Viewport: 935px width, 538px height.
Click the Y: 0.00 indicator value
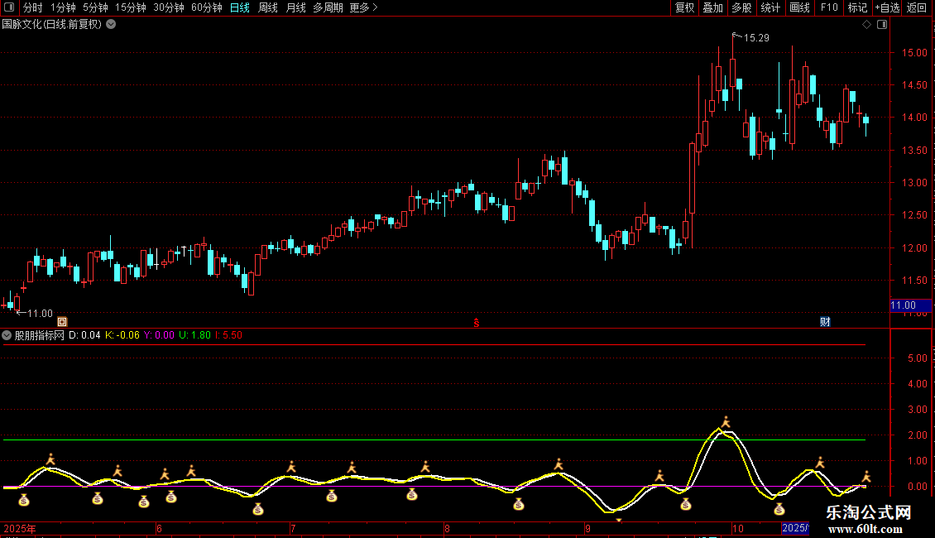[x=159, y=335]
